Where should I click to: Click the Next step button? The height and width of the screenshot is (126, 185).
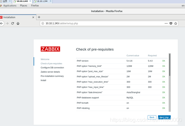pos(164,117)
